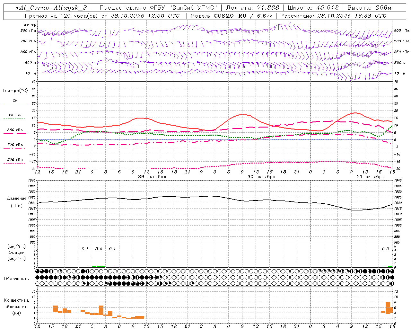This screenshot has height=329, width=411.
Task: Click the forecast text Прогноз на 120 часа(ов)
Action: (61, 16)
